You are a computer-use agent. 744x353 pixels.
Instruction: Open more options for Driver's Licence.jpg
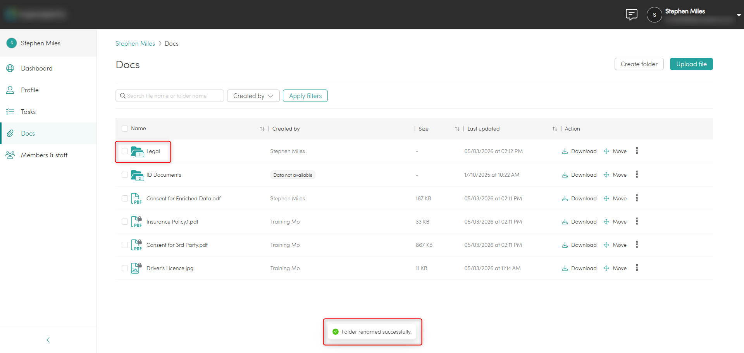pos(637,268)
